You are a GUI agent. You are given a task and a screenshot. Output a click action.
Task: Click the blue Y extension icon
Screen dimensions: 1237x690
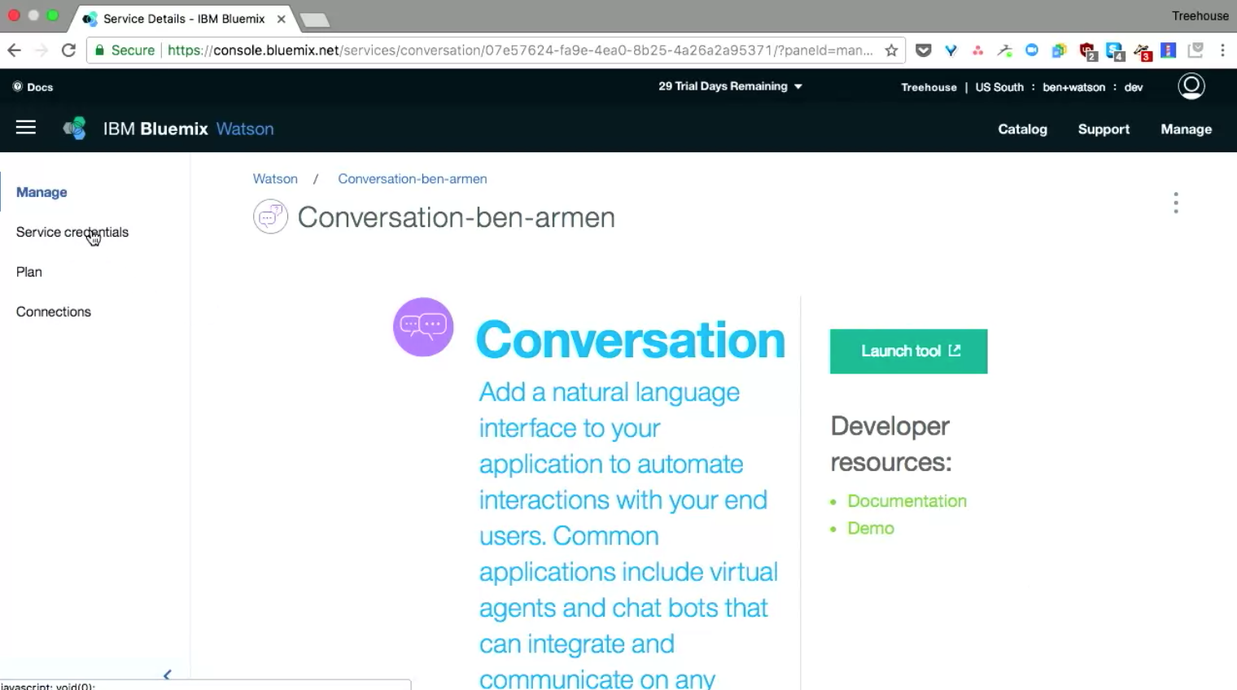(x=951, y=50)
